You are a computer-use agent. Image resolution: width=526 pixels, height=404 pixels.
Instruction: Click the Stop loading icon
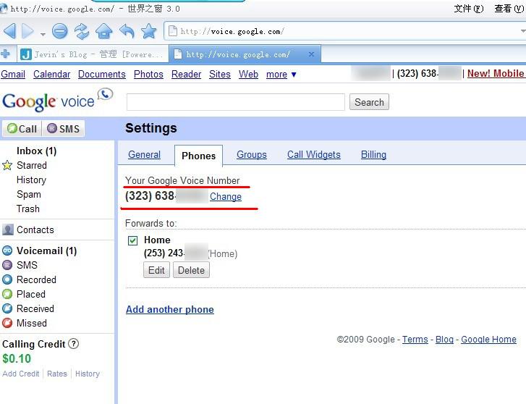pyautogui.click(x=60, y=31)
